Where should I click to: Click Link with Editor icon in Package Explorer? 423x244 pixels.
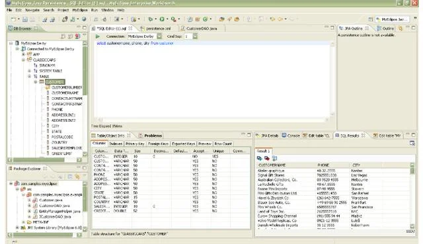[x=77, y=177]
